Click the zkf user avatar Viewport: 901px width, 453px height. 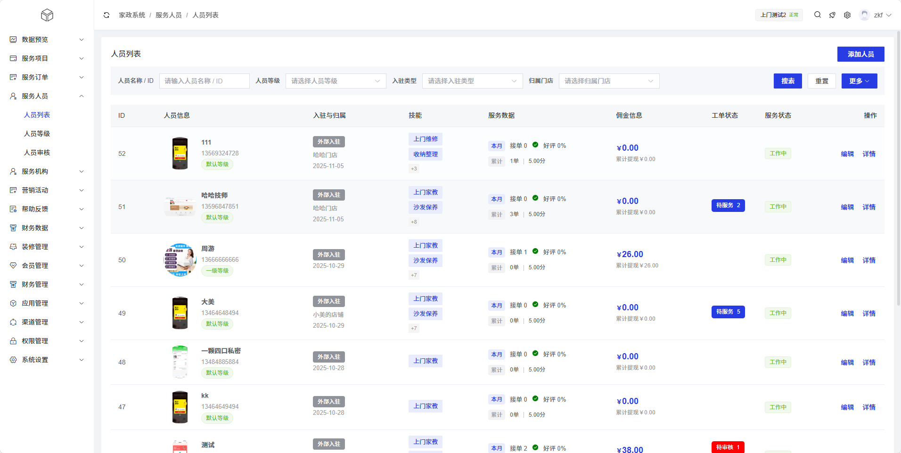[864, 15]
